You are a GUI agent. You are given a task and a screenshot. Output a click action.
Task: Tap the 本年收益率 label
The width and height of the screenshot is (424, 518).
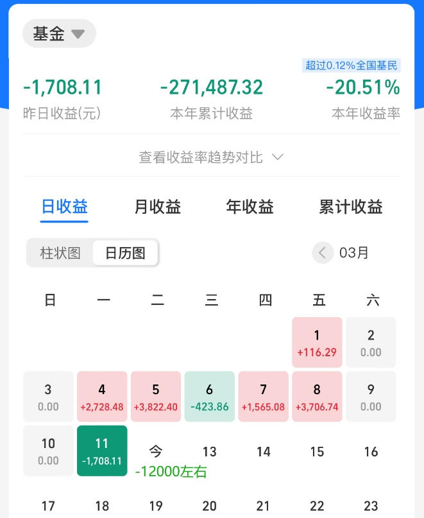366,114
